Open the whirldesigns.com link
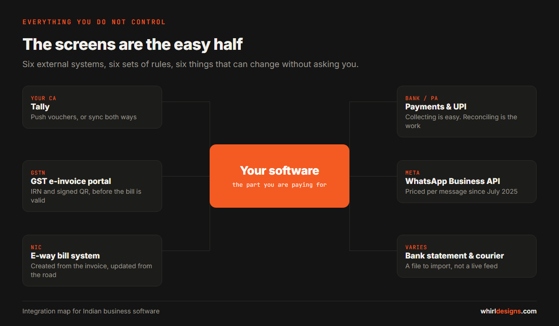The width and height of the screenshot is (559, 326). click(508, 311)
